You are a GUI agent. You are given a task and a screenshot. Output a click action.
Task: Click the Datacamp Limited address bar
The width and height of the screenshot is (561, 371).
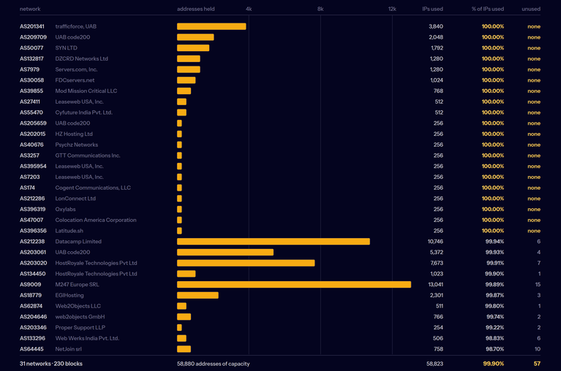pyautogui.click(x=274, y=242)
